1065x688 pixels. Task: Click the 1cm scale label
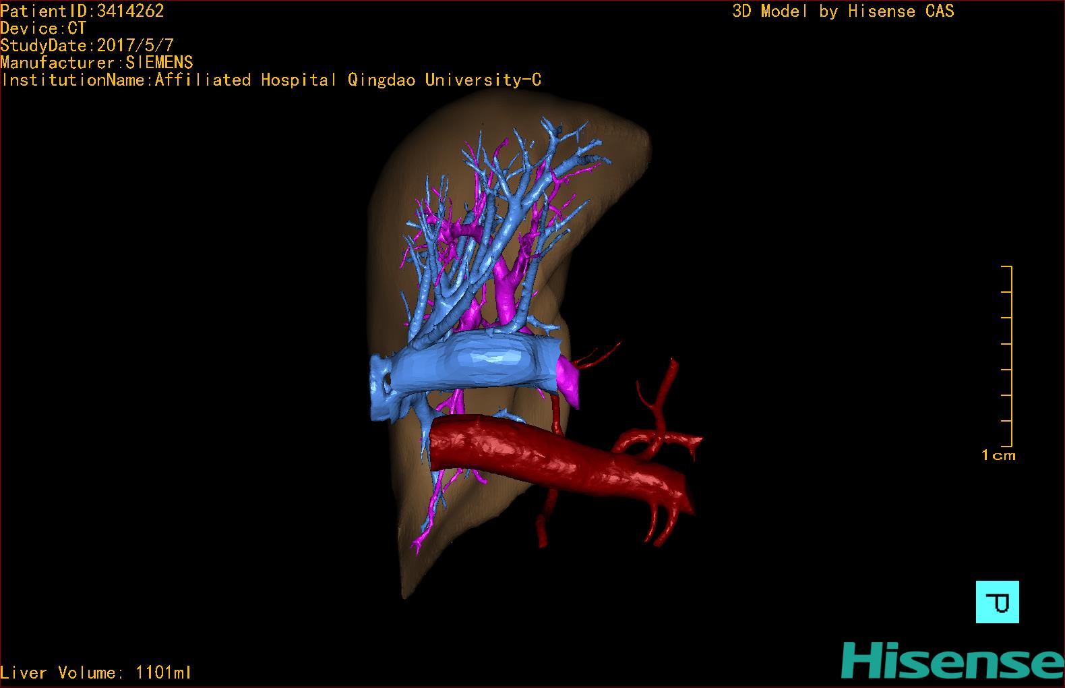point(998,455)
